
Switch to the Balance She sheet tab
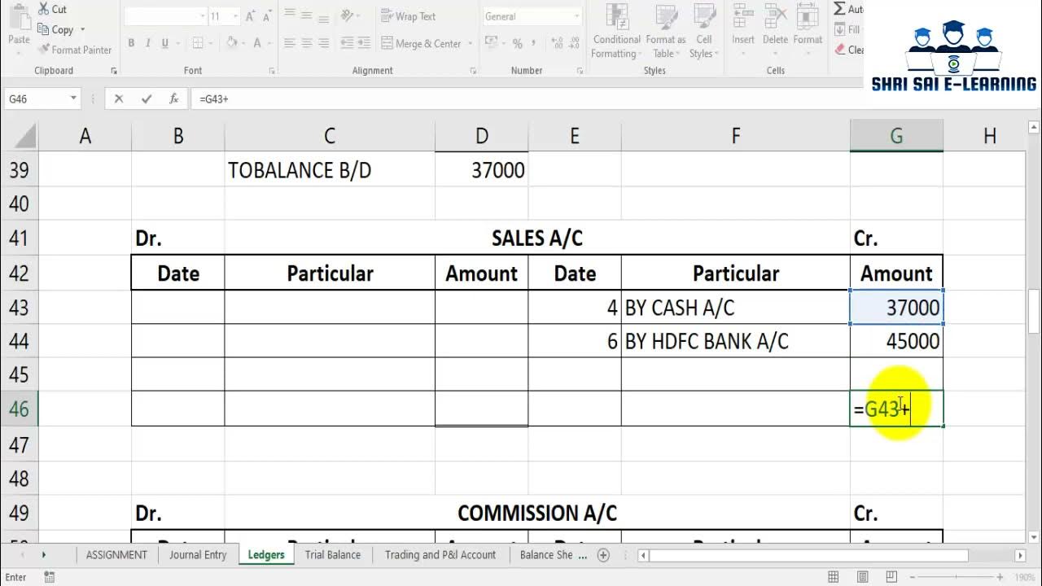[547, 555]
